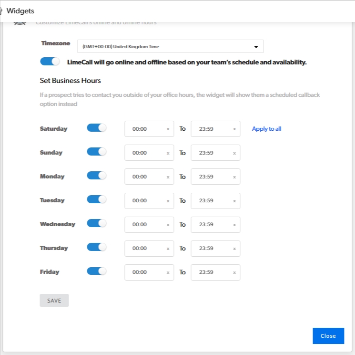Switch off Friday business hours toggle

(96, 271)
